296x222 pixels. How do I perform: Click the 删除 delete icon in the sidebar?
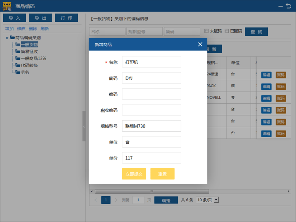coord(33,29)
